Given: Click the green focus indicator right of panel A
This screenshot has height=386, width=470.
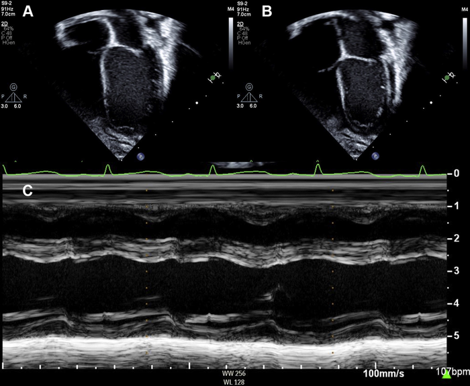Looking at the screenshot, I should pos(214,79).
